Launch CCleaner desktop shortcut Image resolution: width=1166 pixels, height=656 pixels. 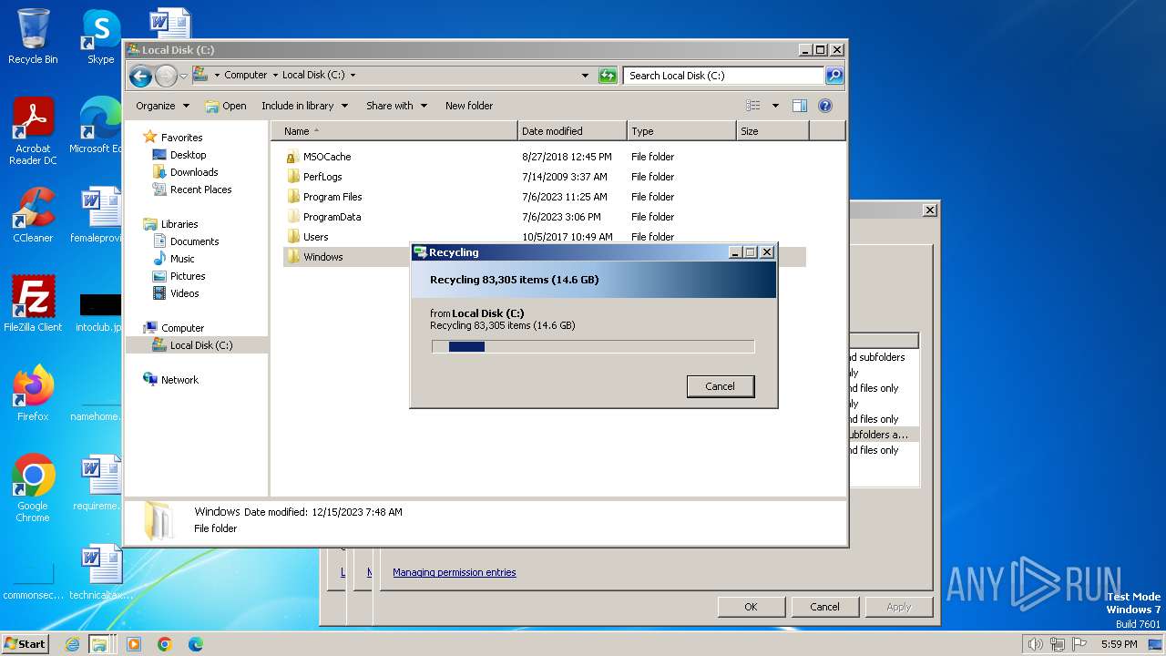pyautogui.click(x=33, y=215)
